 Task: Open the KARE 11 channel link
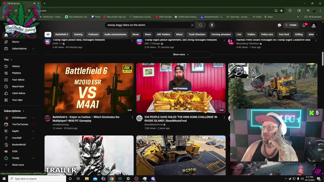(57, 43)
